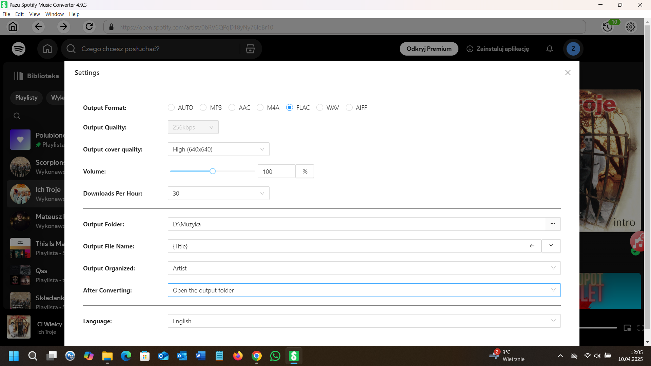Click the Spotify logo
This screenshot has width=651, height=366.
tap(19, 49)
